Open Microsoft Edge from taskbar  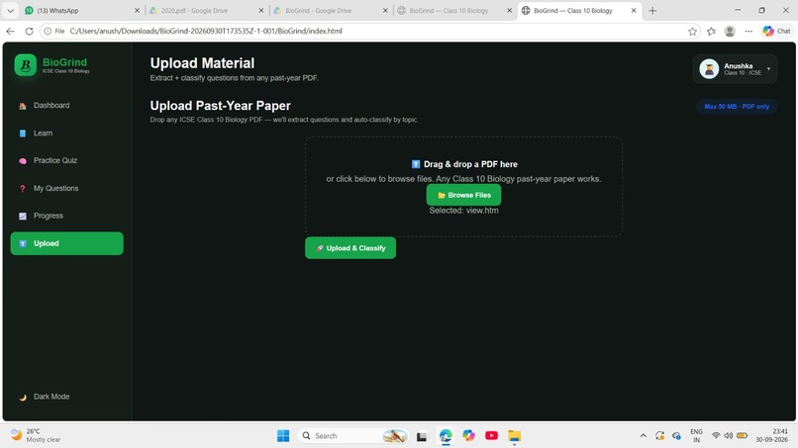pyautogui.click(x=446, y=436)
